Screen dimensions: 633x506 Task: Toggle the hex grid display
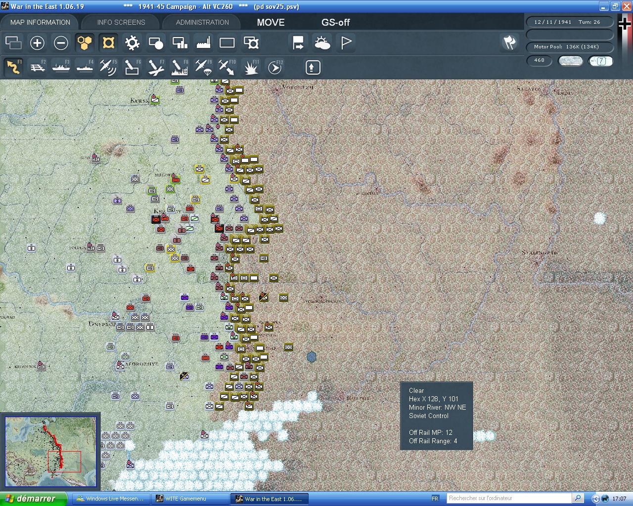[x=85, y=43]
